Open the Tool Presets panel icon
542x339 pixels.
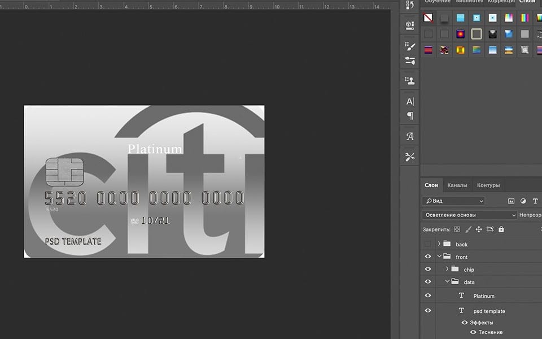pos(410,157)
